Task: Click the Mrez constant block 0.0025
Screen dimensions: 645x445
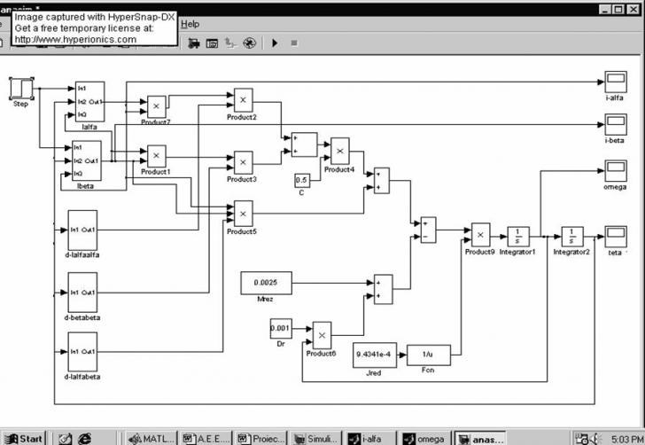Action: click(x=266, y=284)
